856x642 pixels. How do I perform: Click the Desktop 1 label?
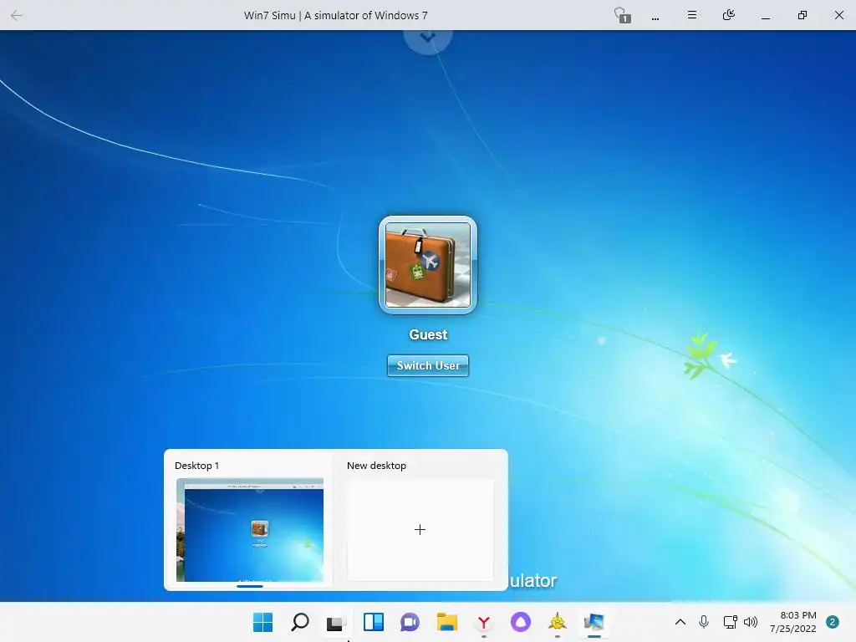click(x=196, y=466)
